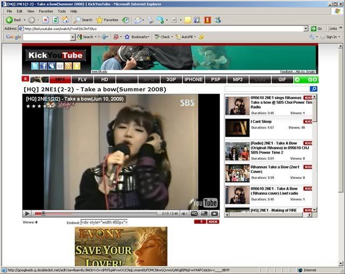Open the Favorites menu

click(x=46, y=11)
